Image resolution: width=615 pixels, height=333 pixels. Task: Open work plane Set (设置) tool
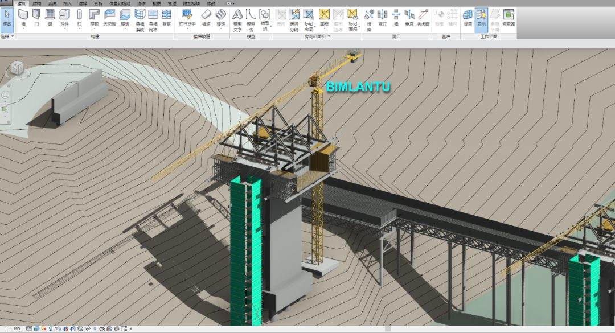point(468,18)
